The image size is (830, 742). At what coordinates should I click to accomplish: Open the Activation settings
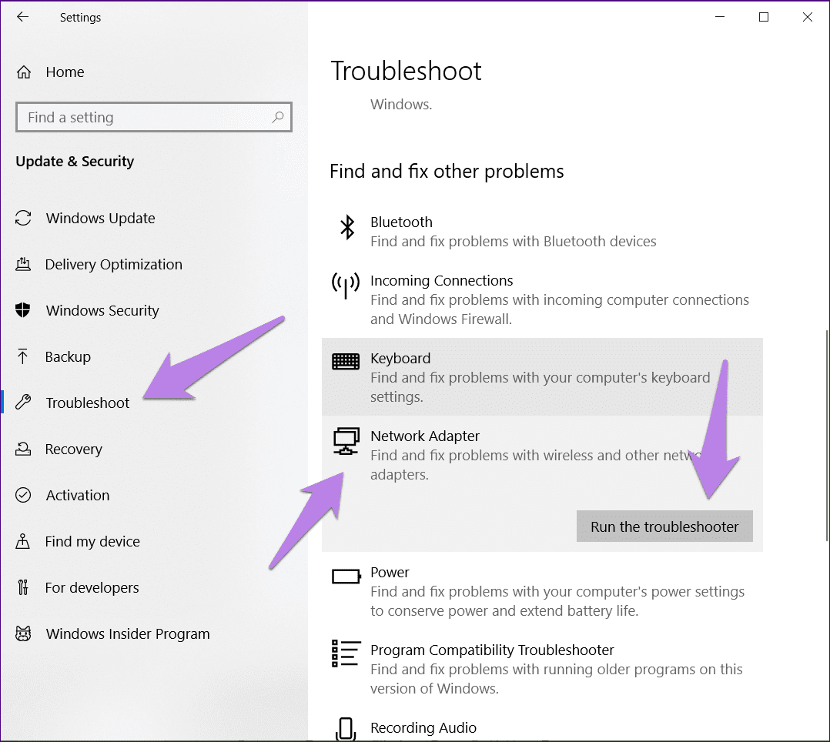pyautogui.click(x=77, y=496)
